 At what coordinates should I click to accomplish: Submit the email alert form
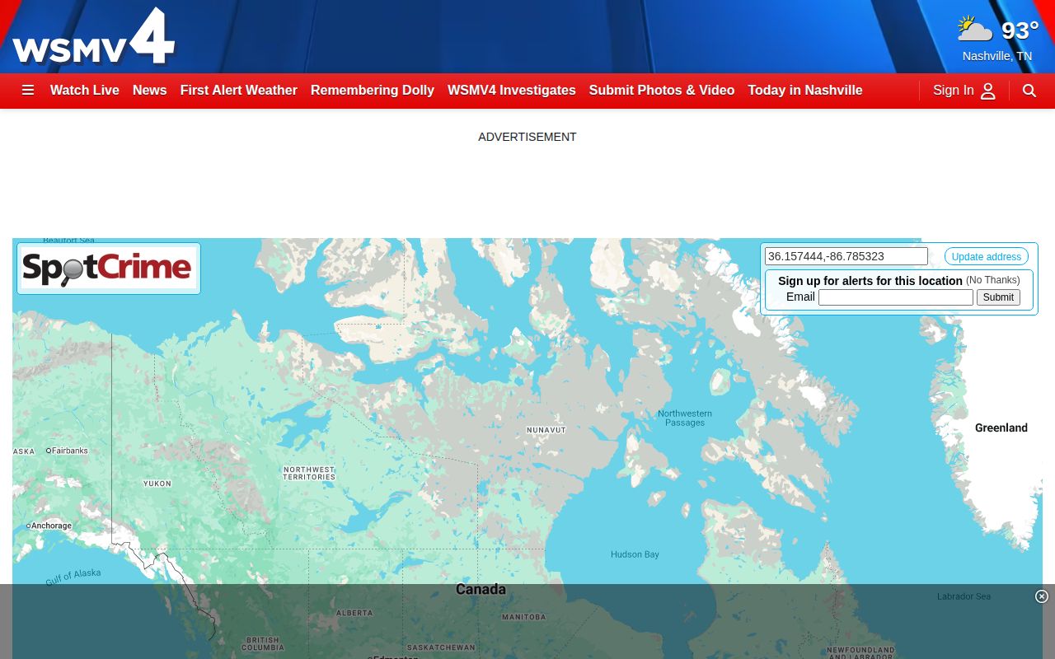pos(998,297)
